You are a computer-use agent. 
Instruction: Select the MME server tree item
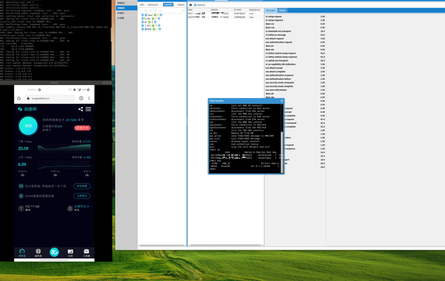pyautogui.click(x=149, y=29)
